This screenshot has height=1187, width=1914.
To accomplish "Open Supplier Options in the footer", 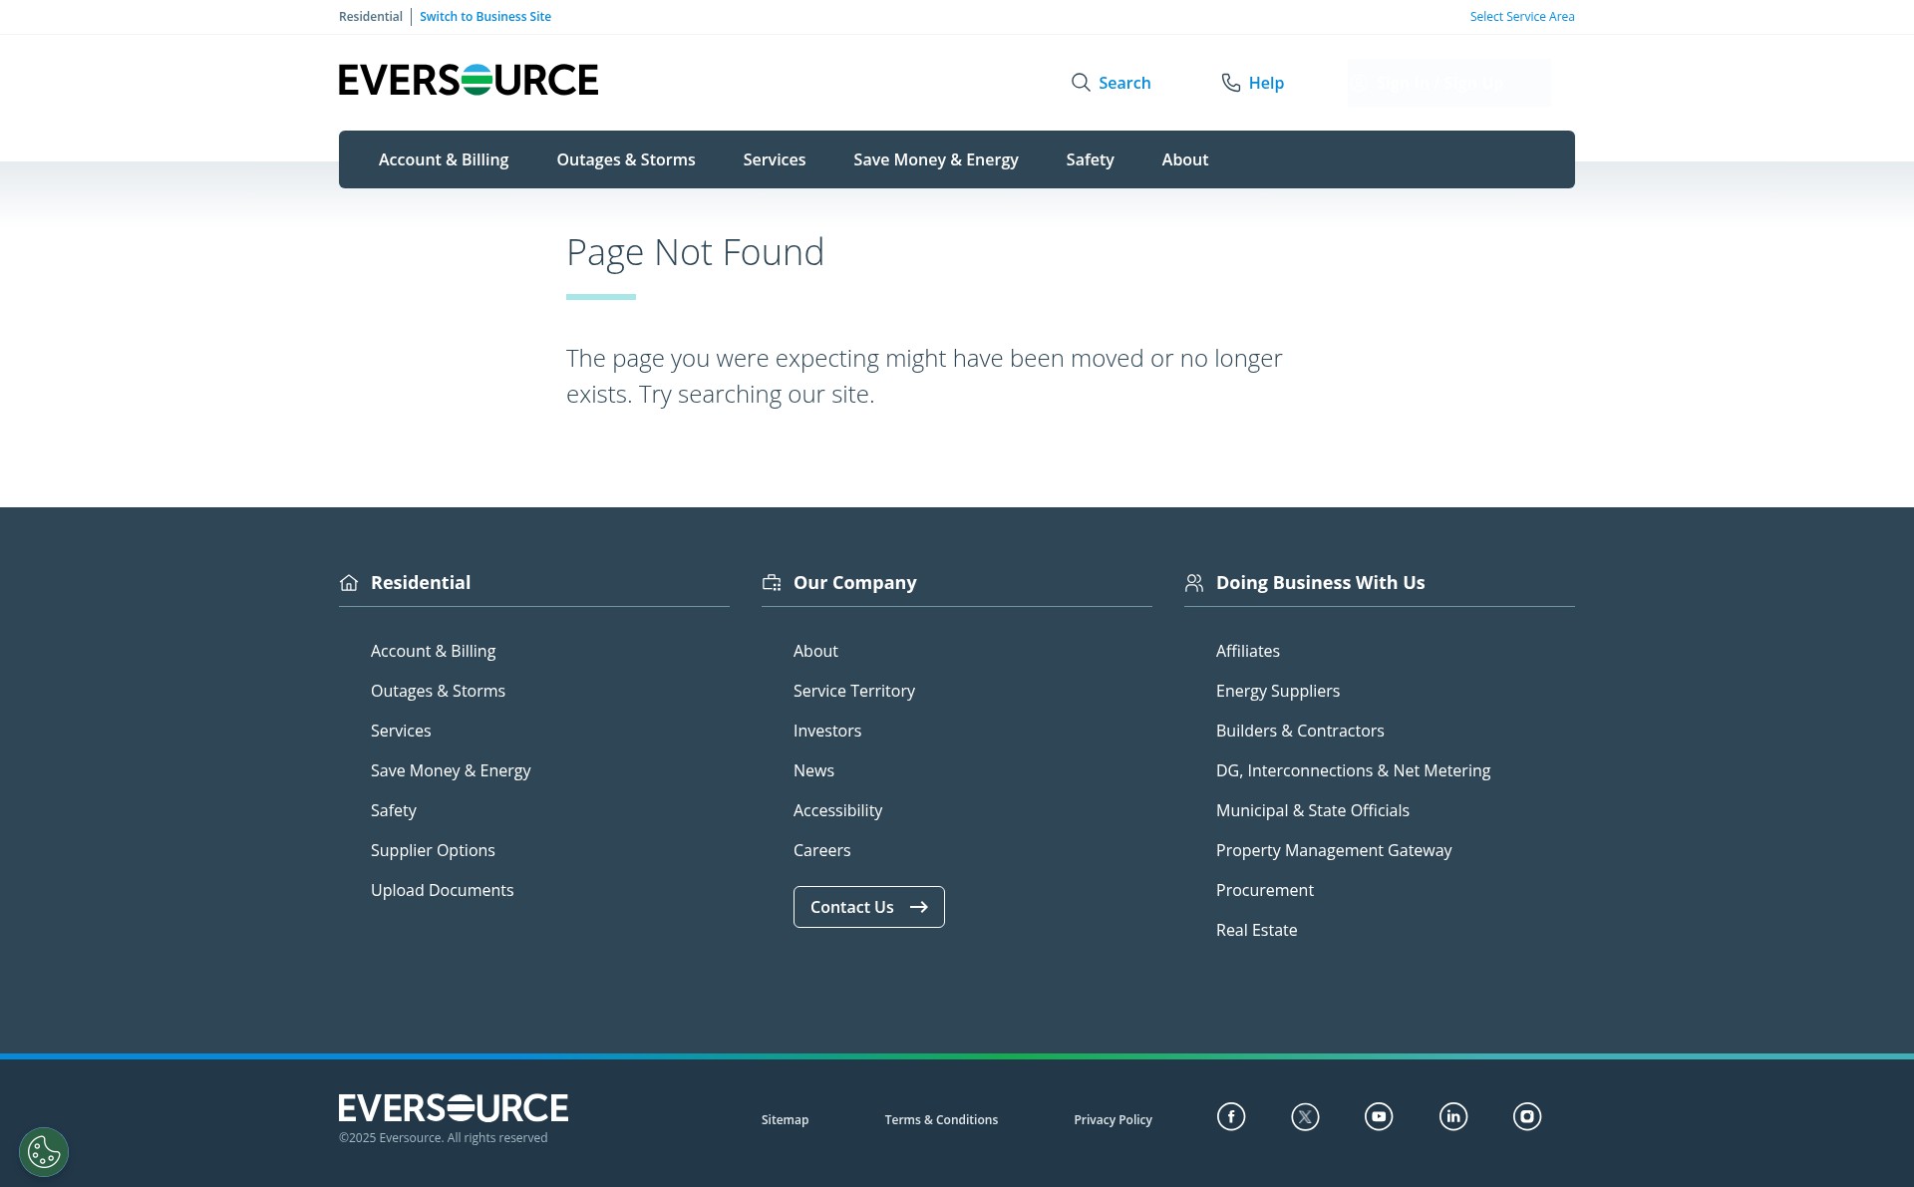I will click(x=433, y=850).
